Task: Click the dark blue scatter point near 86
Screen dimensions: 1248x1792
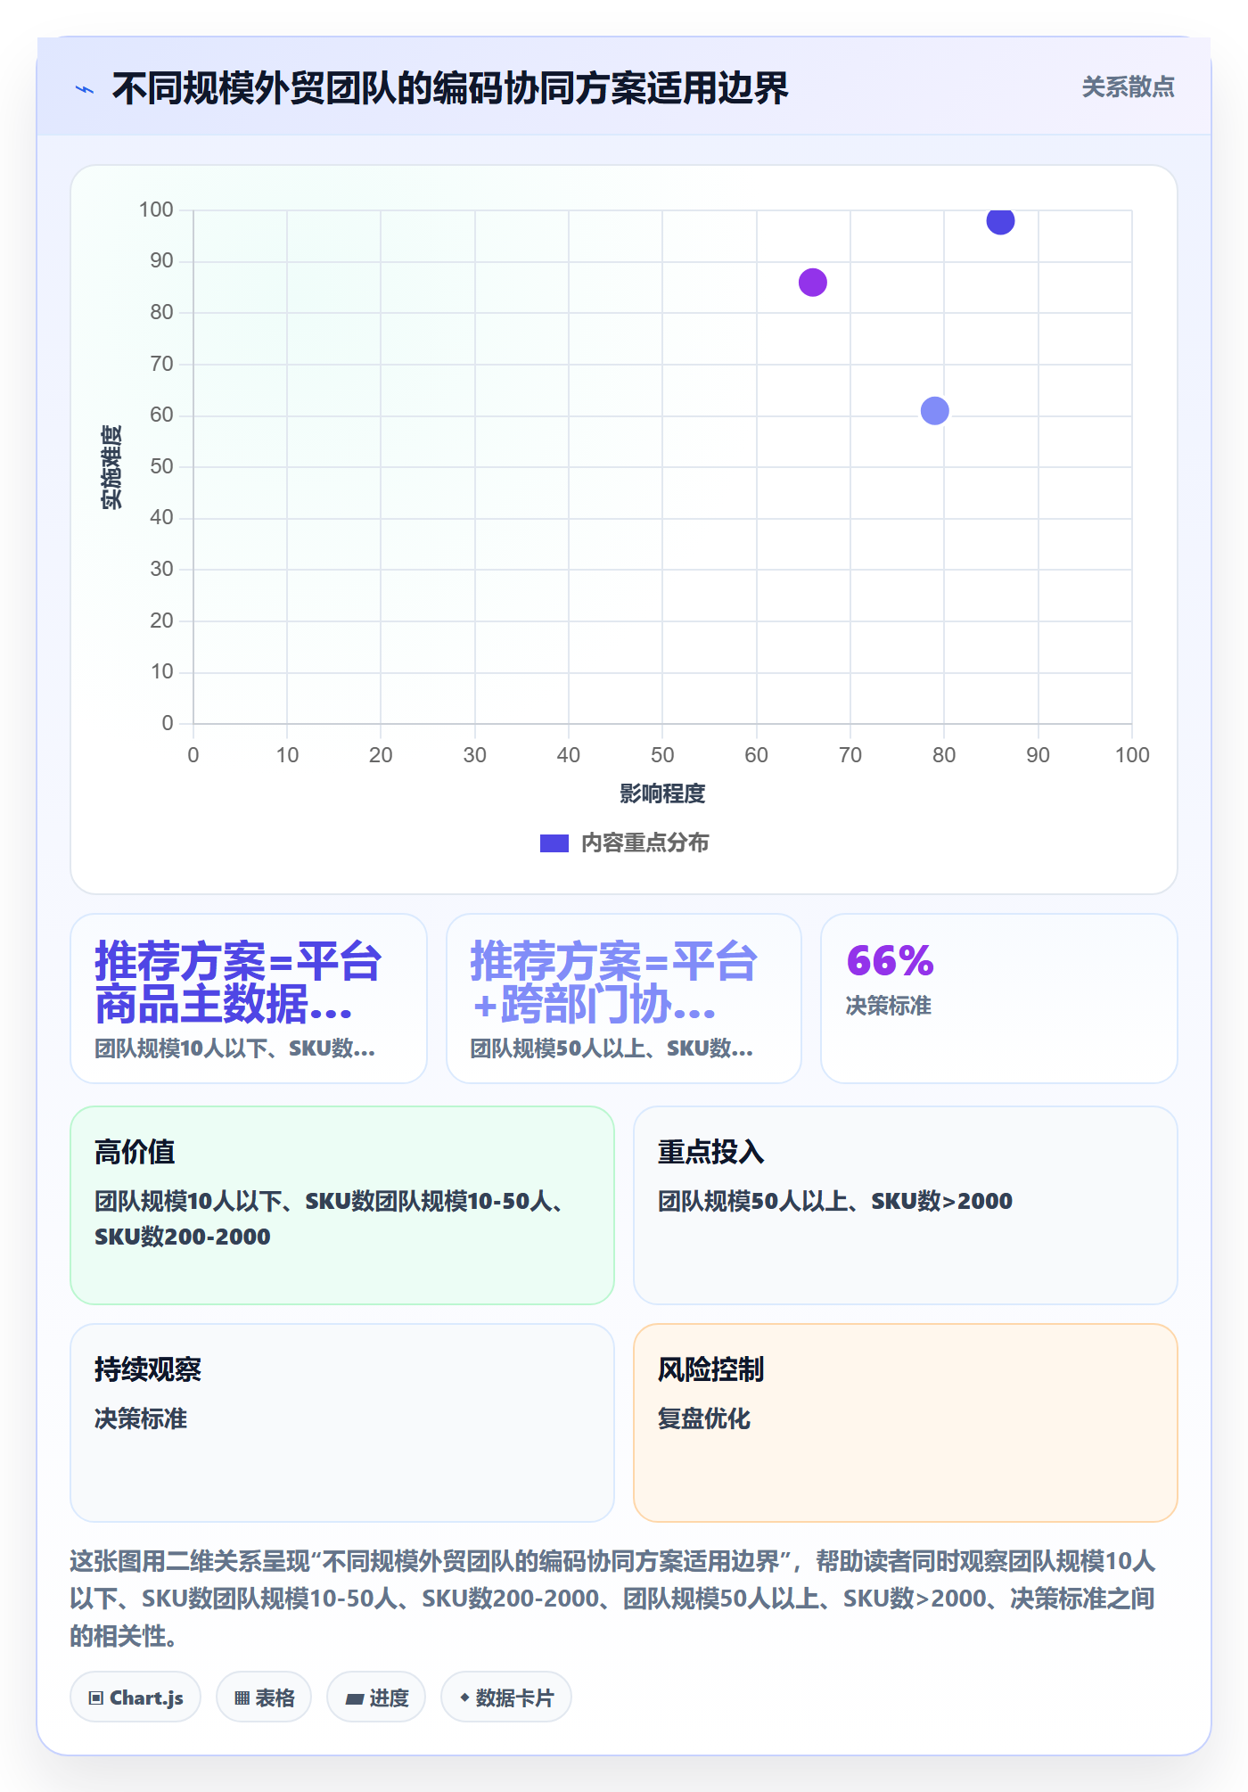Action: click(x=1000, y=220)
